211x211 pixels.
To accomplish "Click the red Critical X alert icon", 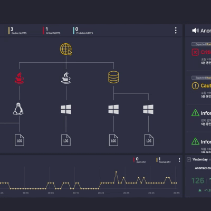I will (x=195, y=52).
